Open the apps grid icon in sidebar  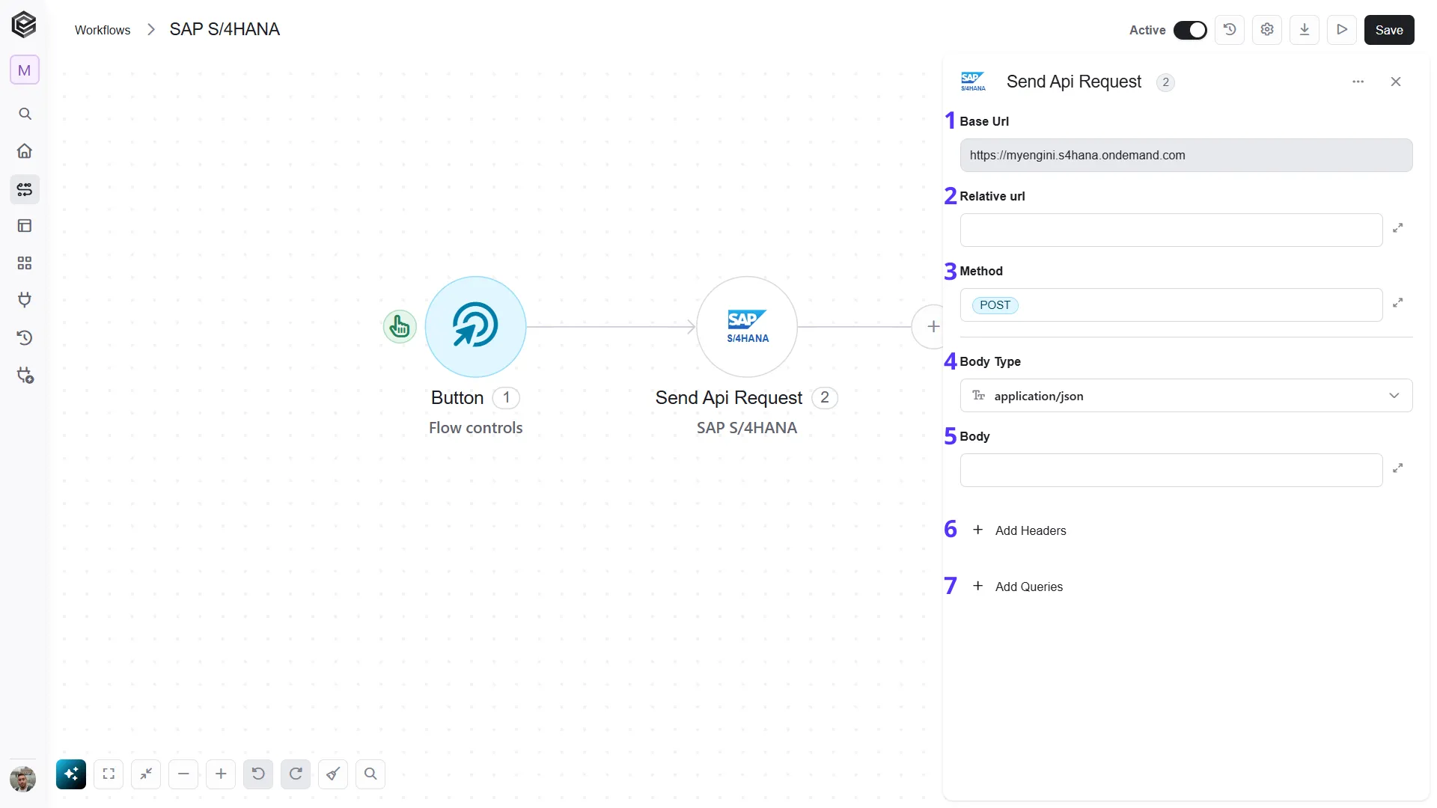tap(25, 263)
